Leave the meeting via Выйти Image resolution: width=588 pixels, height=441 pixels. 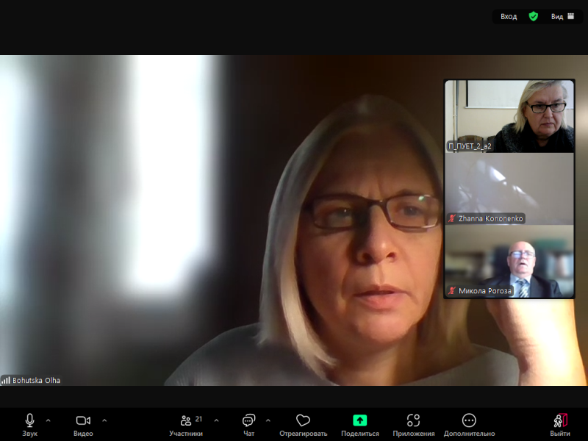click(560, 420)
